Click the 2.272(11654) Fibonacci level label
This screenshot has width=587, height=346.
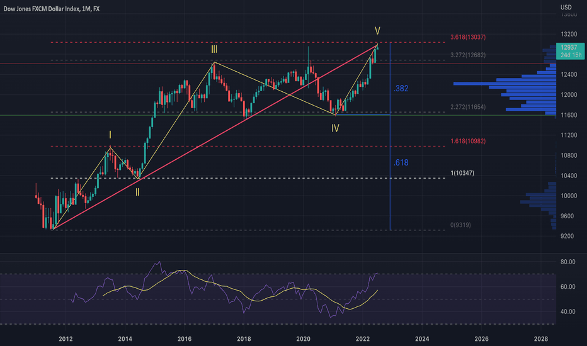point(468,107)
